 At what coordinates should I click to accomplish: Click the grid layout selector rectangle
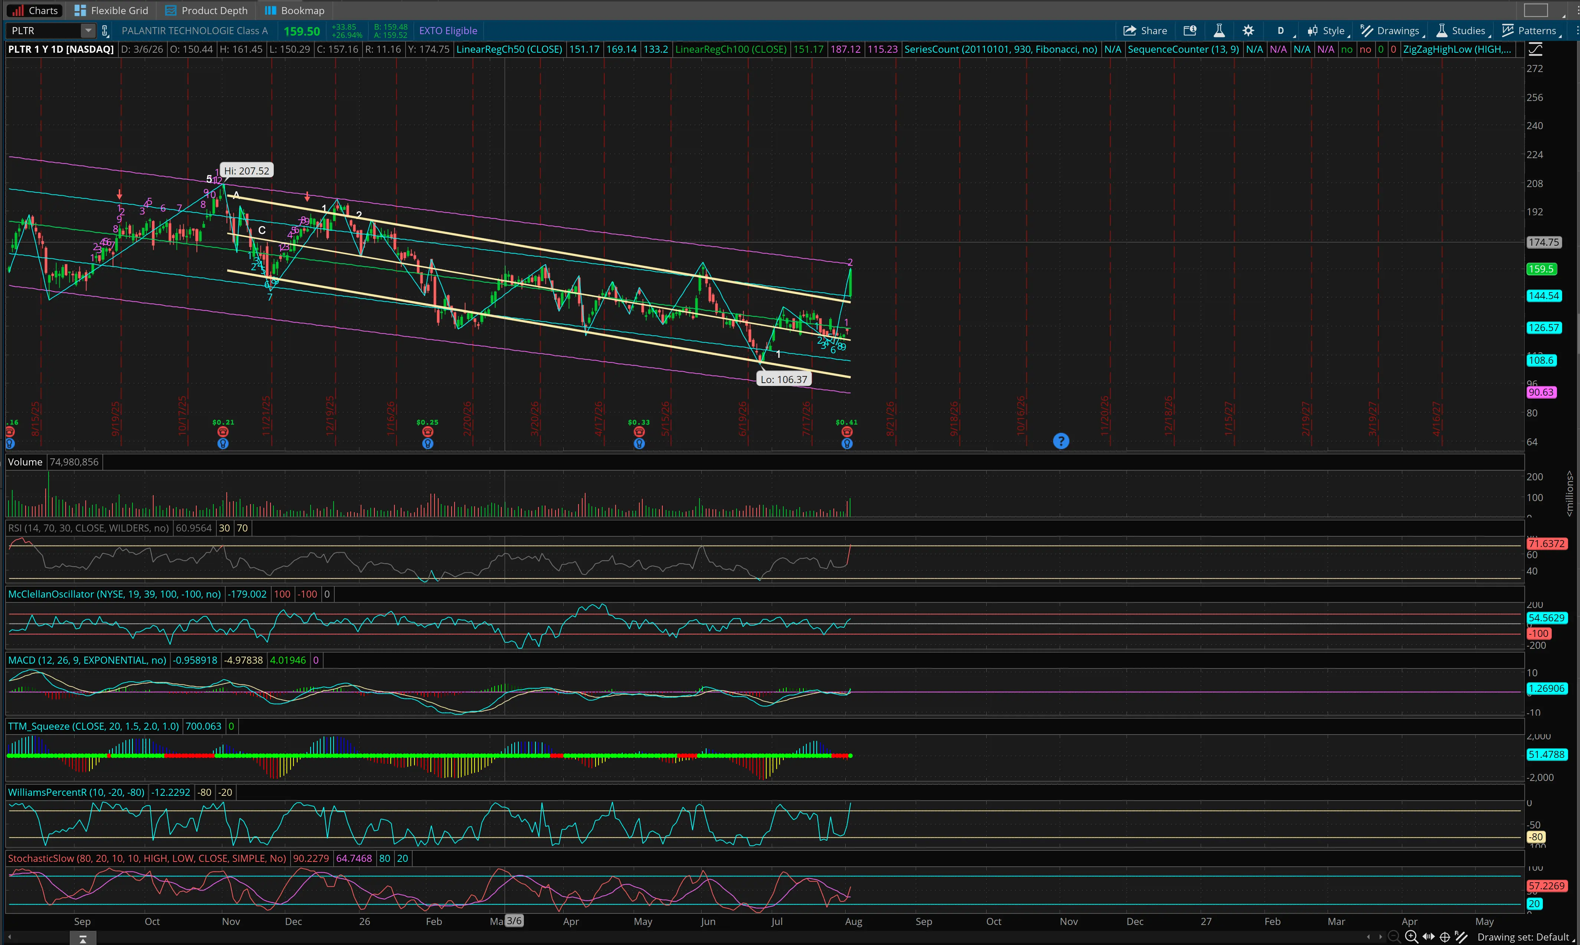point(1535,10)
